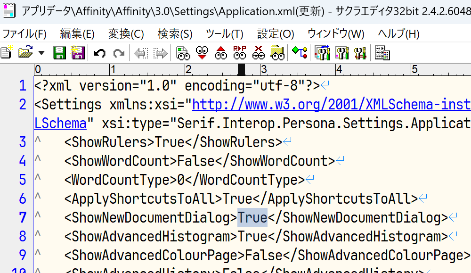This screenshot has width=471, height=273.
Task: Open the 編集(E) menu
Action: point(77,33)
